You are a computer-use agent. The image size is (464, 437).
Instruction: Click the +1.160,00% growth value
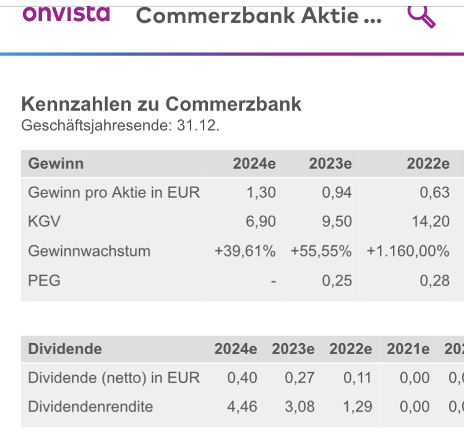(x=408, y=251)
